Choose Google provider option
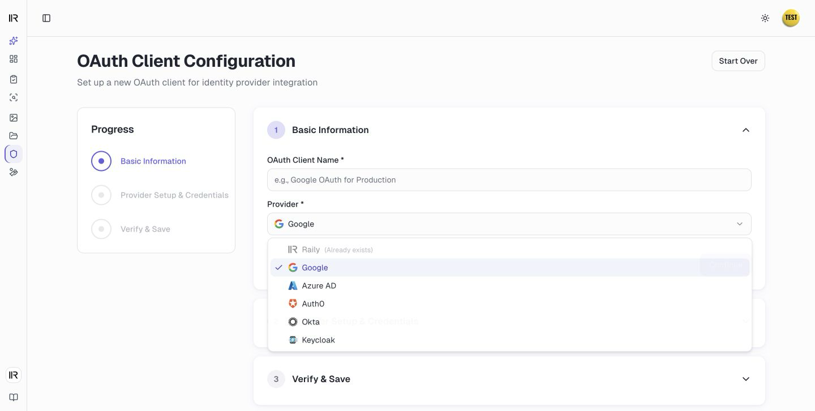 [x=510, y=268]
